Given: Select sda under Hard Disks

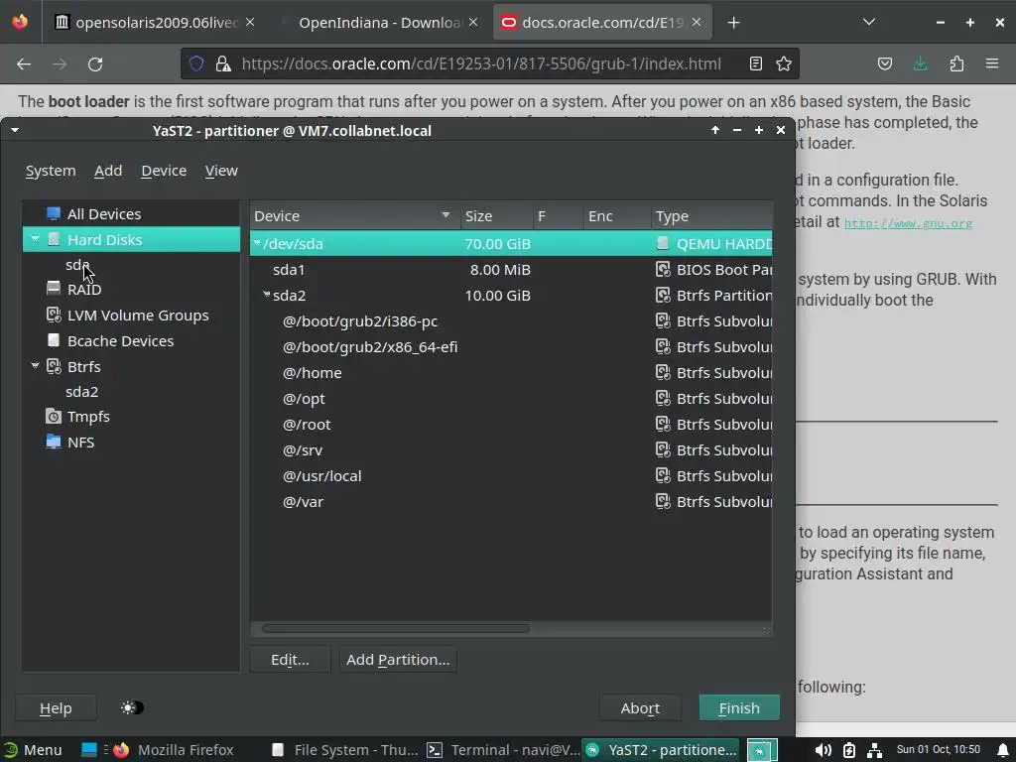Looking at the screenshot, I should coord(77,264).
